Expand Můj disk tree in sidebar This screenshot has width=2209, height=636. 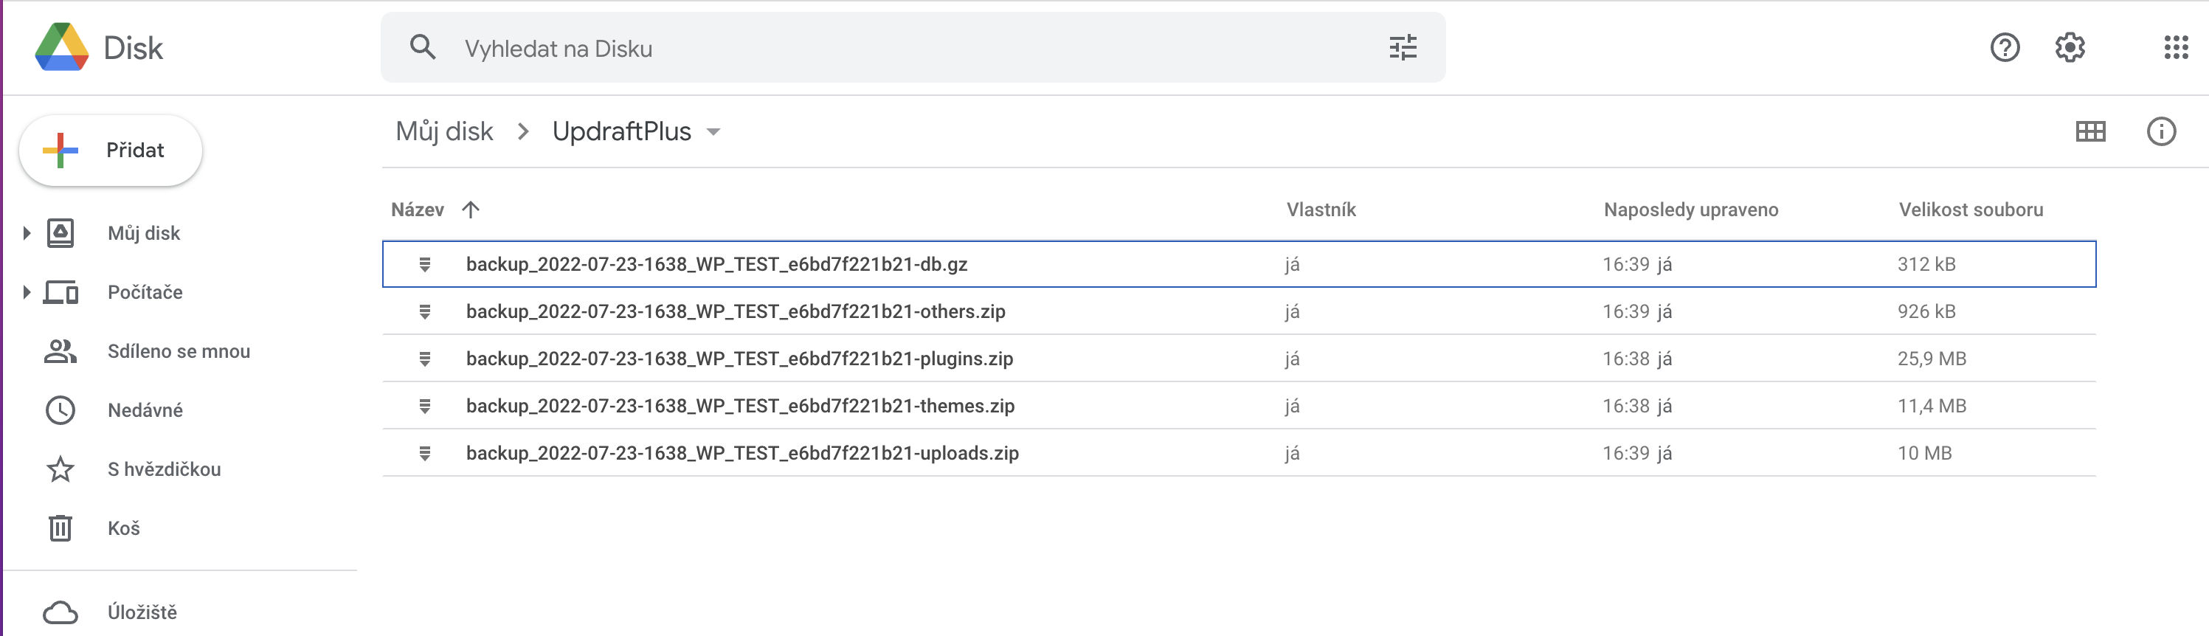(x=27, y=233)
